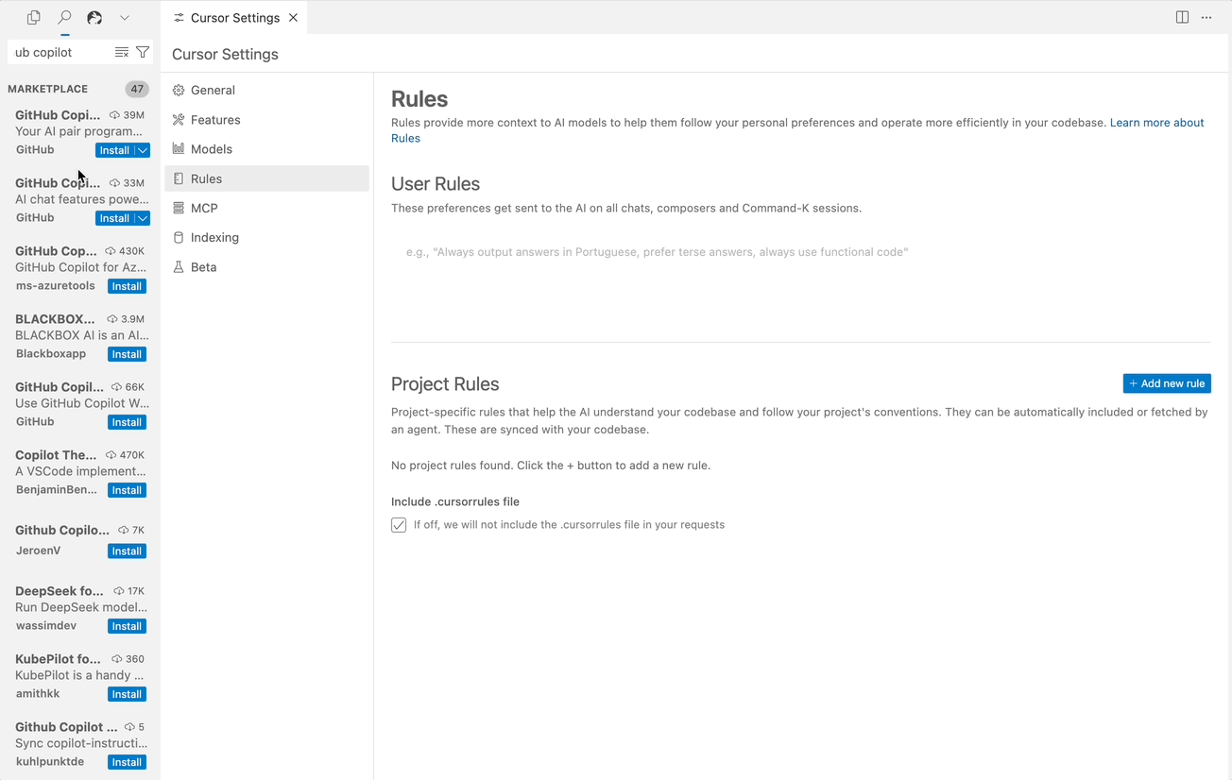The height and width of the screenshot is (780, 1232).
Task: Open install options for 39M Copilot
Action: coord(143,150)
